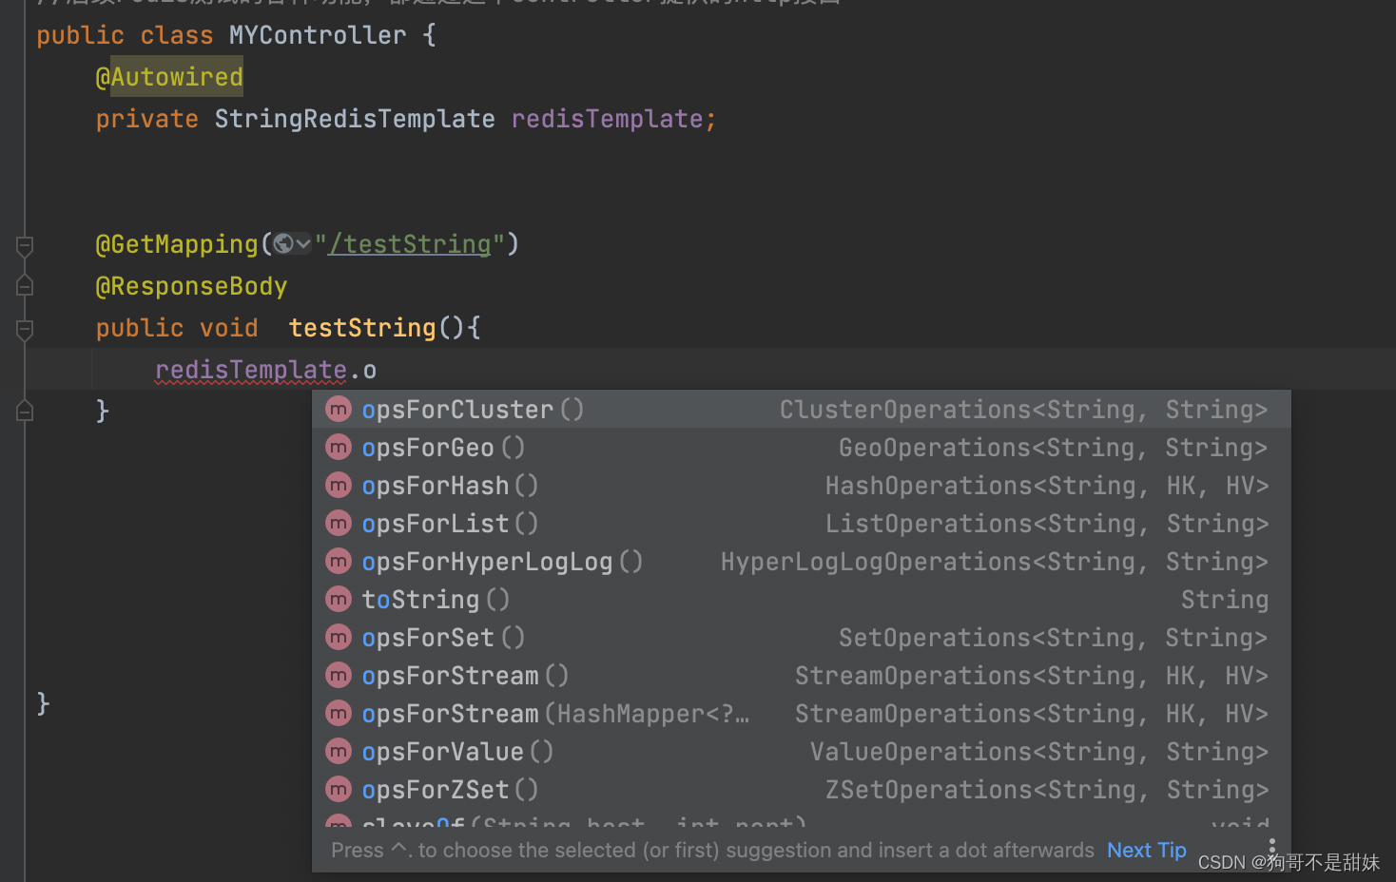Viewport: 1396px width, 882px height.
Task: Open the /testString URL link
Action: tap(409, 243)
